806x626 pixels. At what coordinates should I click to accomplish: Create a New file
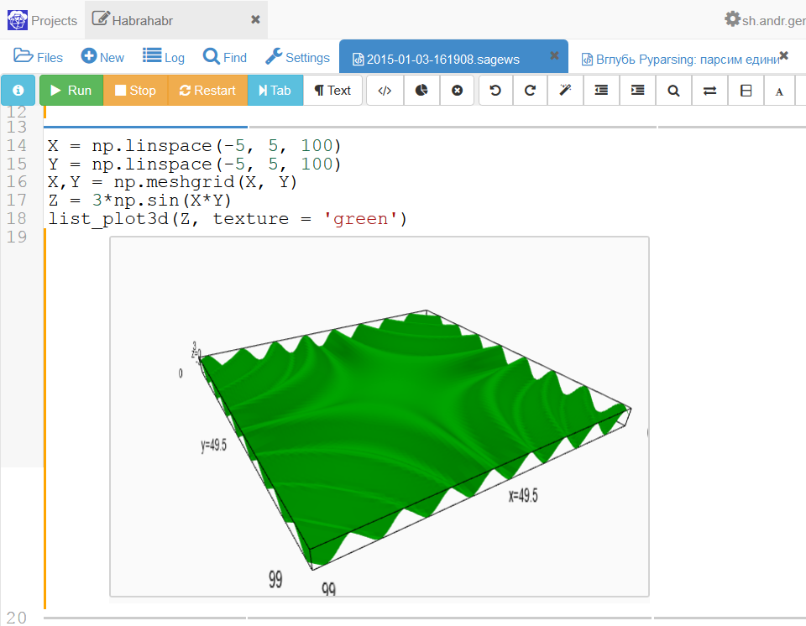pyautogui.click(x=102, y=56)
